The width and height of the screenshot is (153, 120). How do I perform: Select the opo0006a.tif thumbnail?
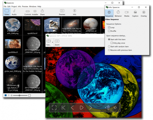(13, 45)
